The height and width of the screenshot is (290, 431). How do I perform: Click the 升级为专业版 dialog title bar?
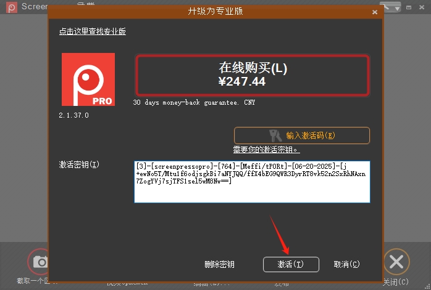pos(215,12)
